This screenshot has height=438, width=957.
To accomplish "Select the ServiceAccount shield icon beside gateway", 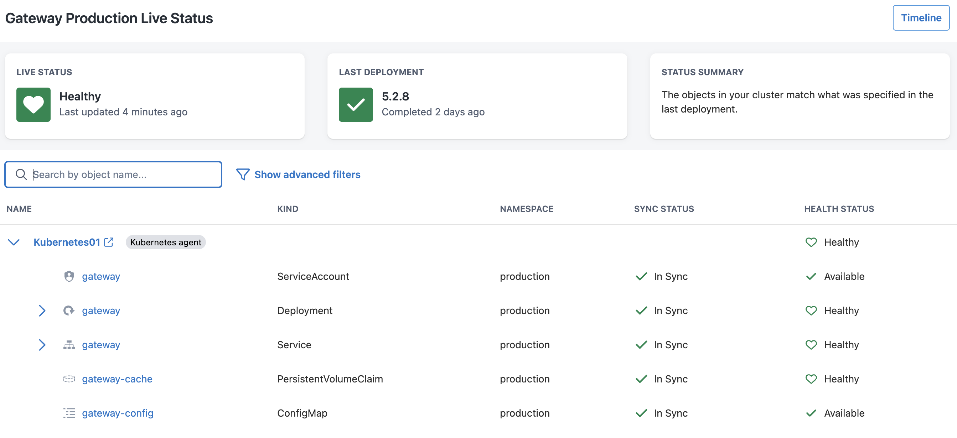I will (x=69, y=276).
